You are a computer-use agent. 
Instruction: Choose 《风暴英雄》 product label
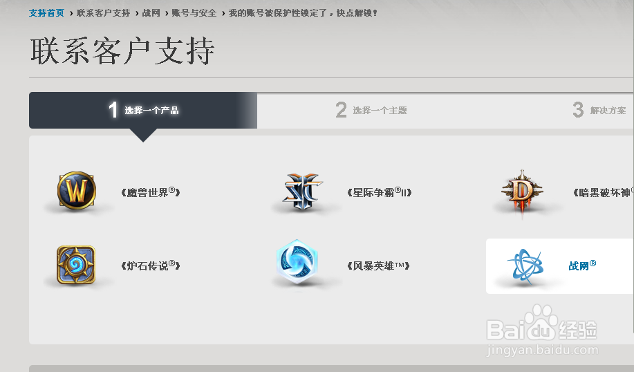click(x=378, y=266)
